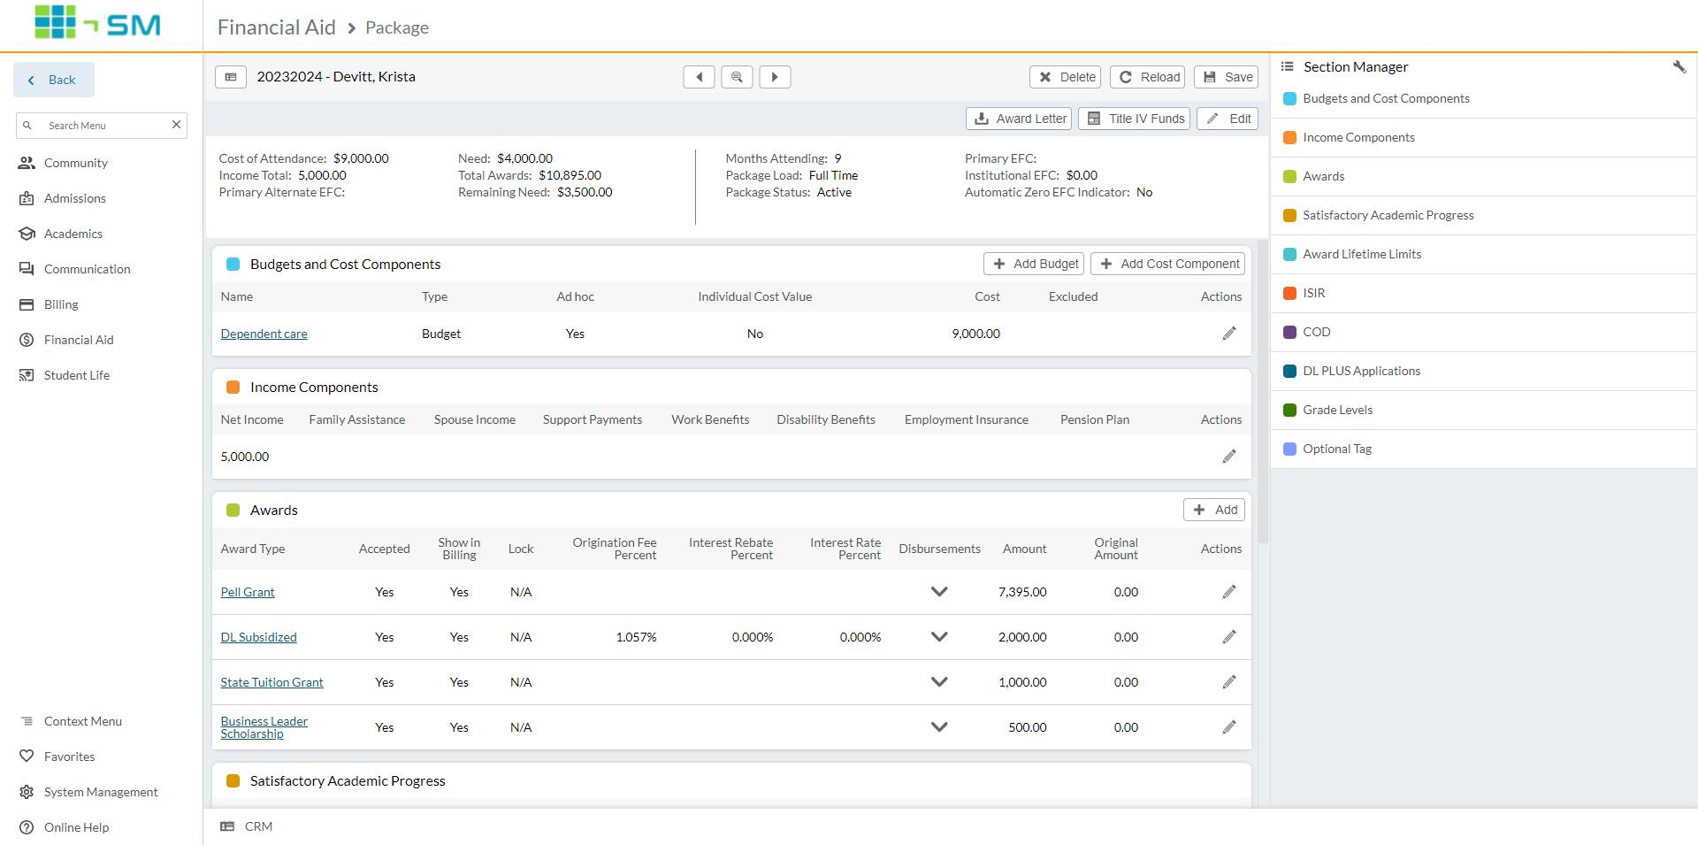Click Financial Aid in the breadcrumb
The image size is (1698, 845).
[x=276, y=27]
